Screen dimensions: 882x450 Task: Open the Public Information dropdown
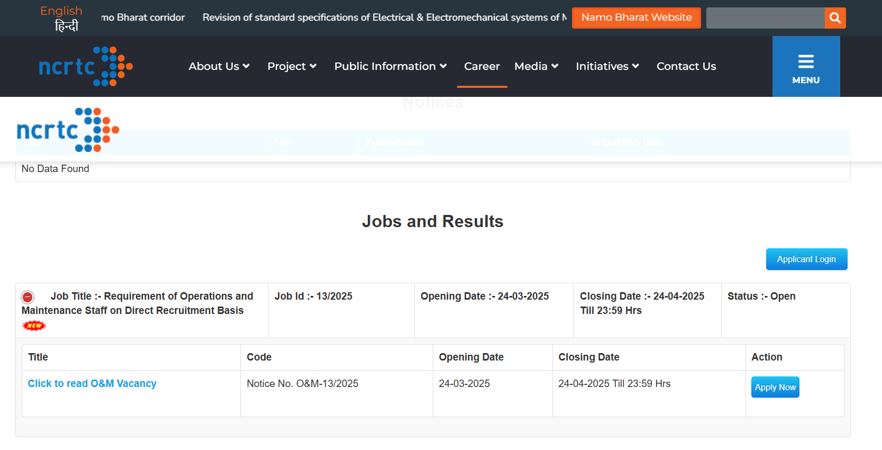point(390,66)
